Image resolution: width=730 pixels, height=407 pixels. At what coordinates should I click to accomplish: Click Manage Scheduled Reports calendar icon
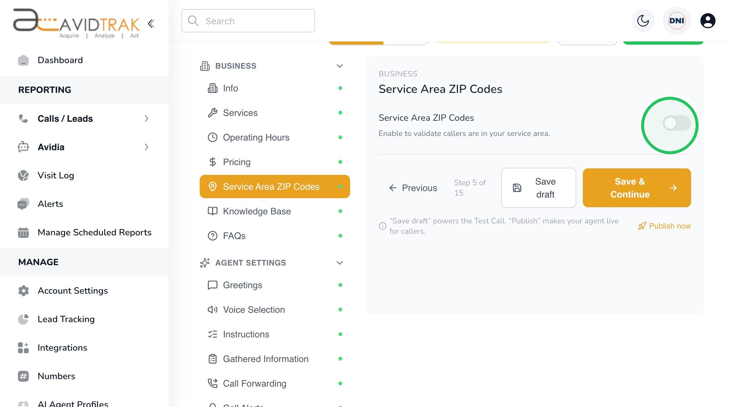23,232
